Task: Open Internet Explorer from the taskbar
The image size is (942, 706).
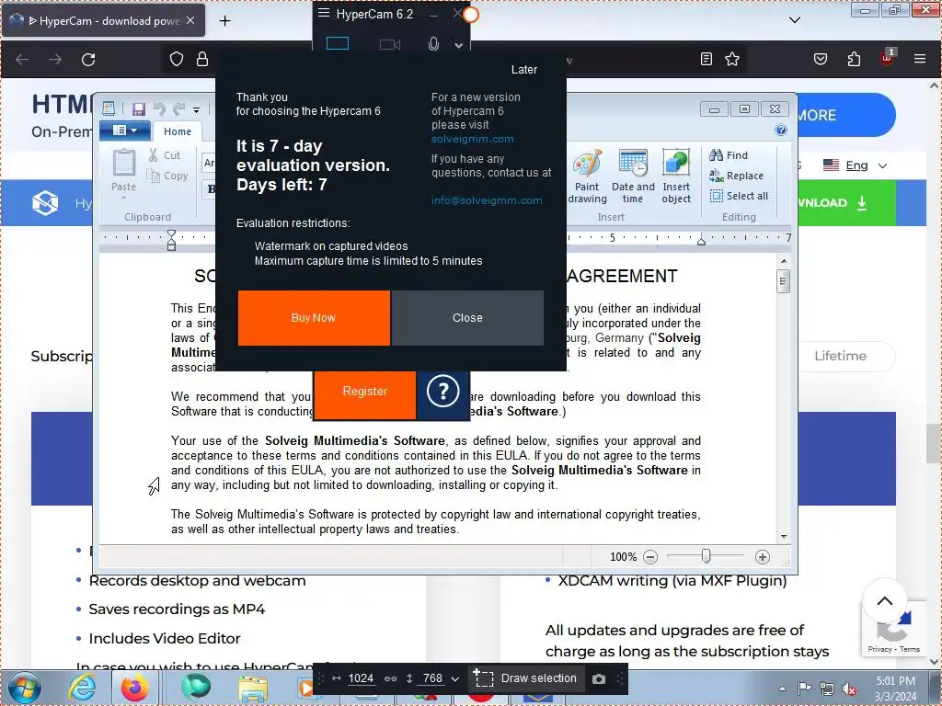Action: (x=82, y=688)
